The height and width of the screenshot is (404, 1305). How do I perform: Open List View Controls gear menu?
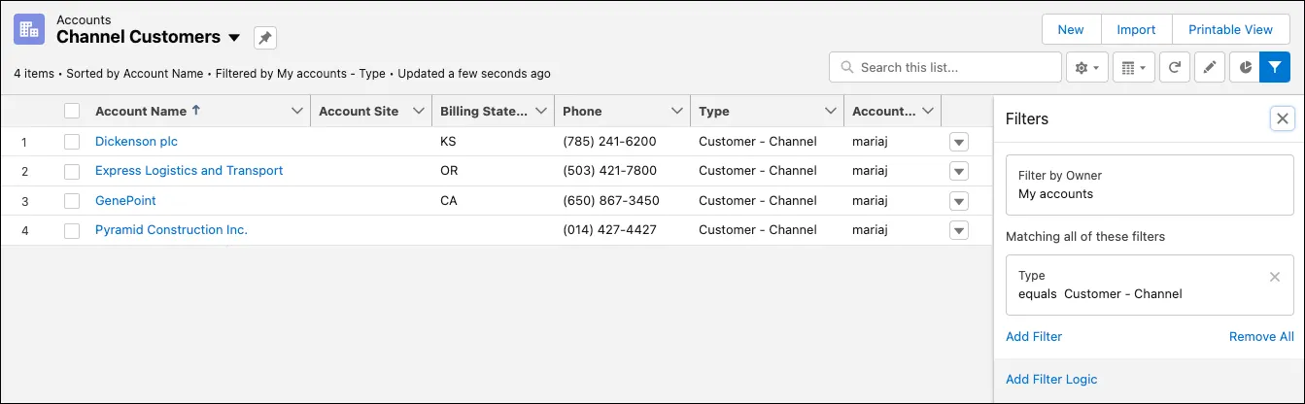click(1087, 68)
